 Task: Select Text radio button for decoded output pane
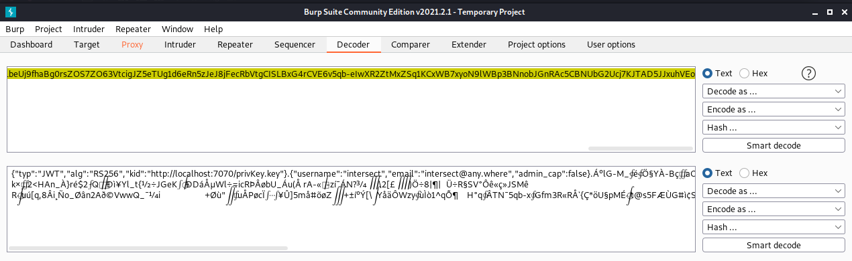click(x=717, y=173)
